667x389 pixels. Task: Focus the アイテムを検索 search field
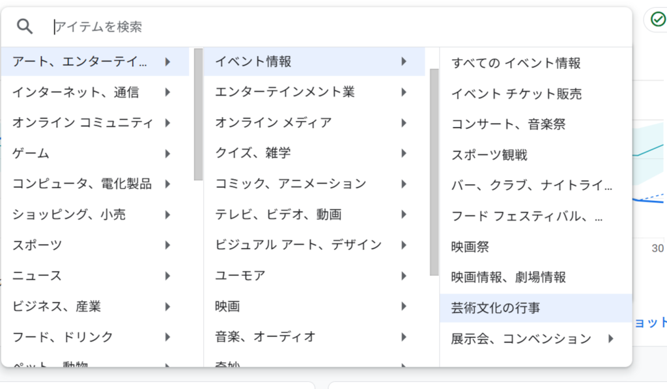336,27
